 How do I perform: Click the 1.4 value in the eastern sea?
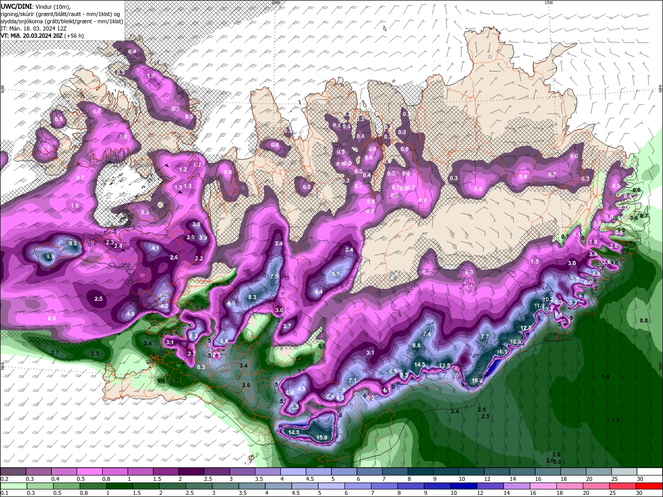(606, 376)
